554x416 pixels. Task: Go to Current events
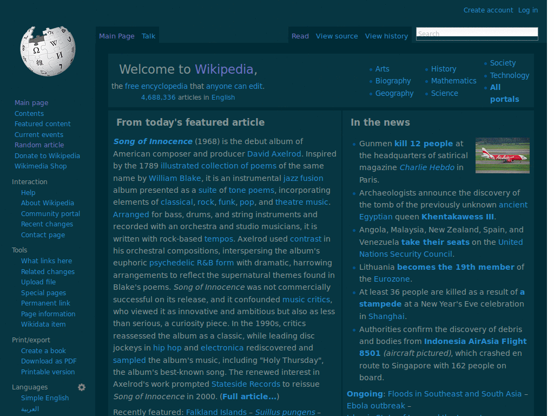coord(39,135)
